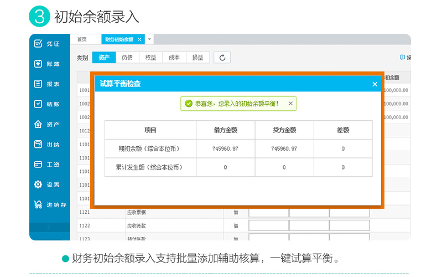Switch to the 首页 home tab
This screenshot has width=437, height=277.
[x=82, y=39]
